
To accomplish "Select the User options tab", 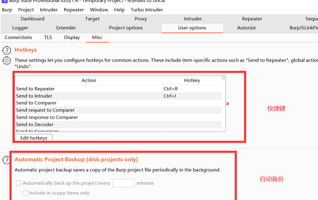I will pos(192,28).
